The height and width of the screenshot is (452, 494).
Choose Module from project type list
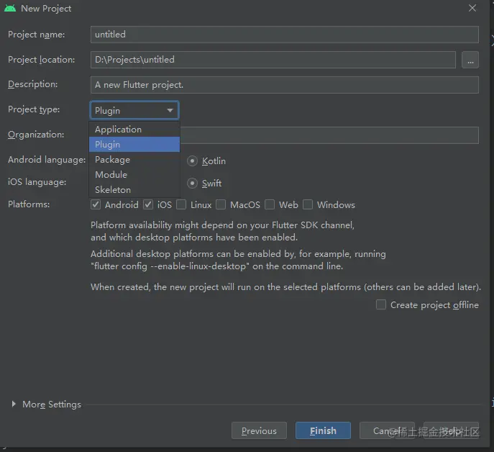(134, 174)
